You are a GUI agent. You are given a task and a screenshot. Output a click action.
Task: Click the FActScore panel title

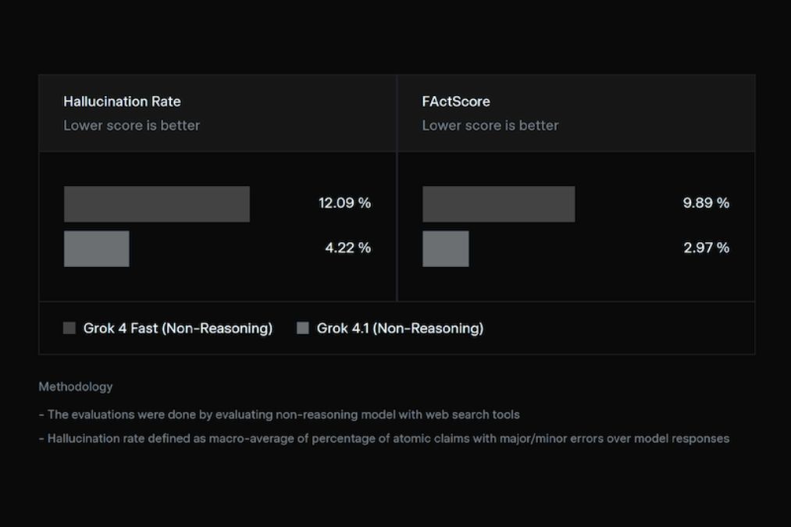pos(456,101)
